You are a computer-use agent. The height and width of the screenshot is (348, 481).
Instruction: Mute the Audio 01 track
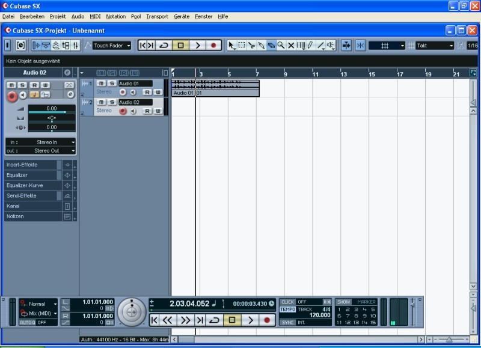click(101, 84)
